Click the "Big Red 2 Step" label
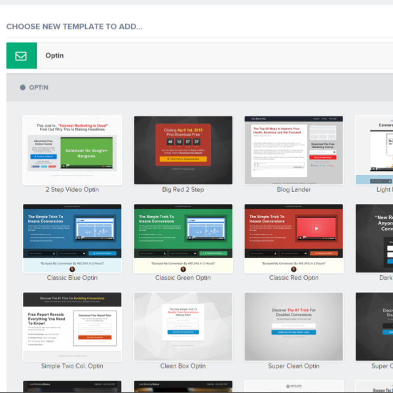The image size is (393, 393). click(x=183, y=189)
